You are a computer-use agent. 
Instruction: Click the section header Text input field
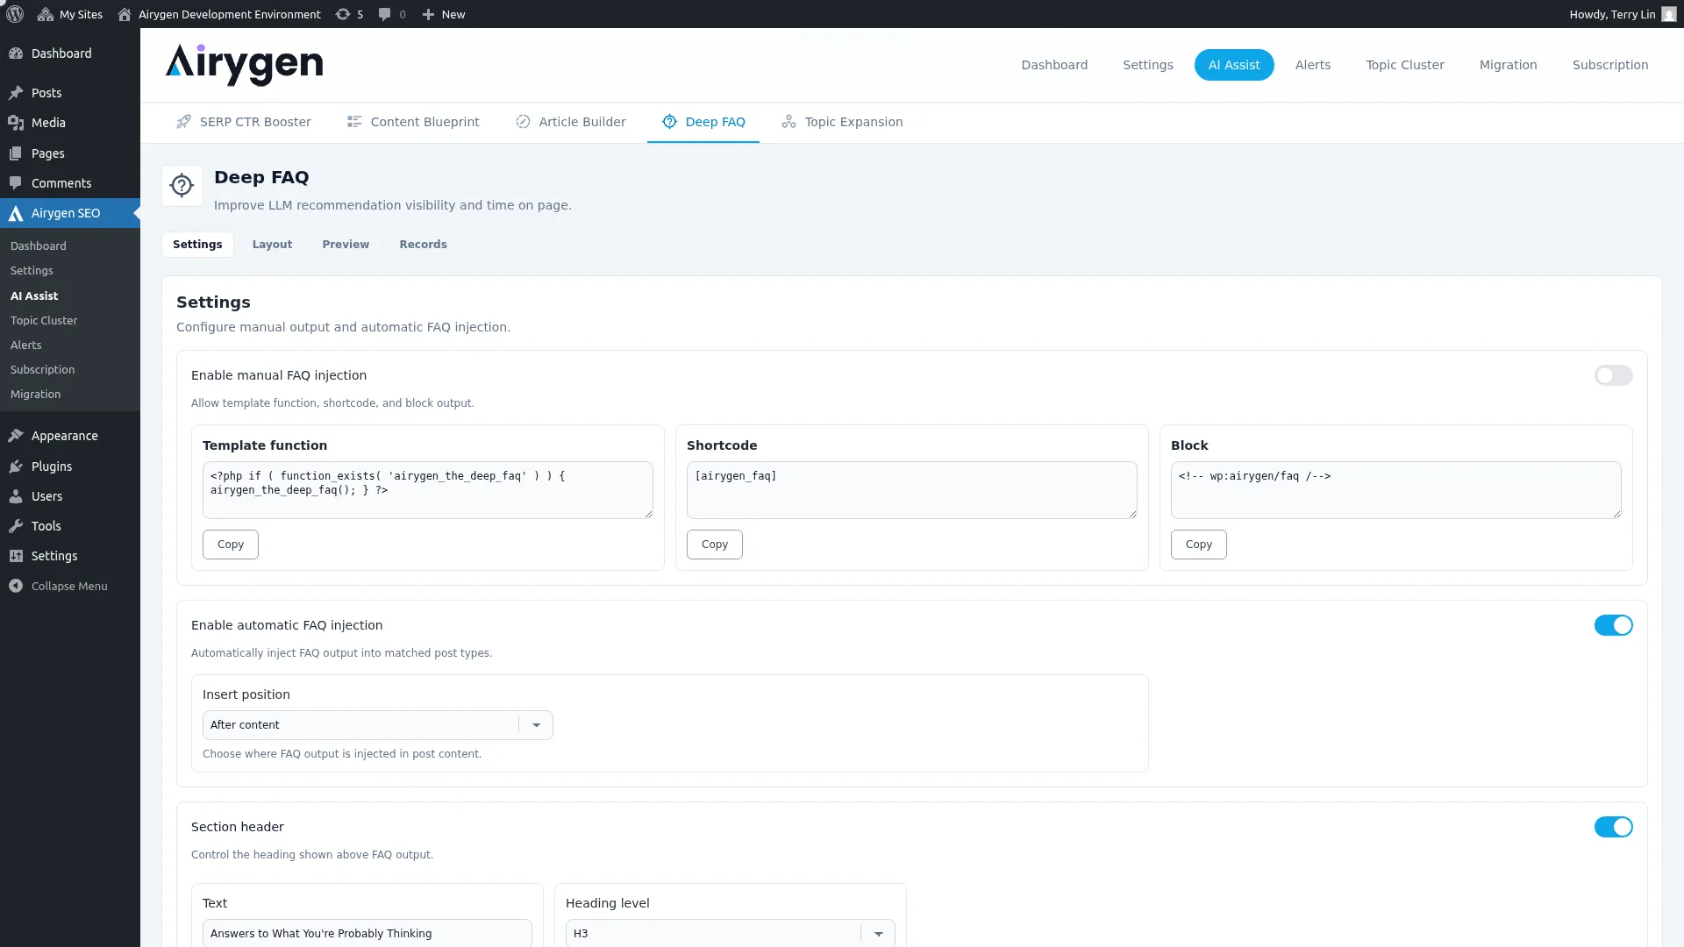(x=367, y=933)
